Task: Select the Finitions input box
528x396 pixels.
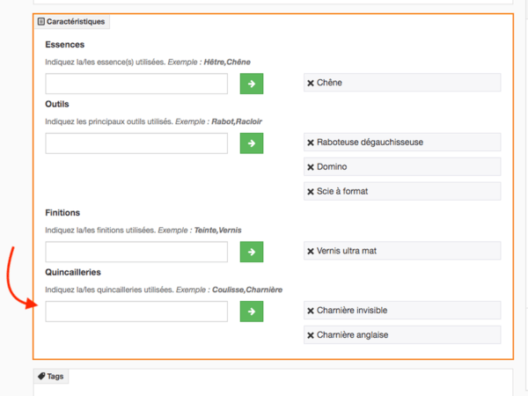Action: pyautogui.click(x=136, y=252)
